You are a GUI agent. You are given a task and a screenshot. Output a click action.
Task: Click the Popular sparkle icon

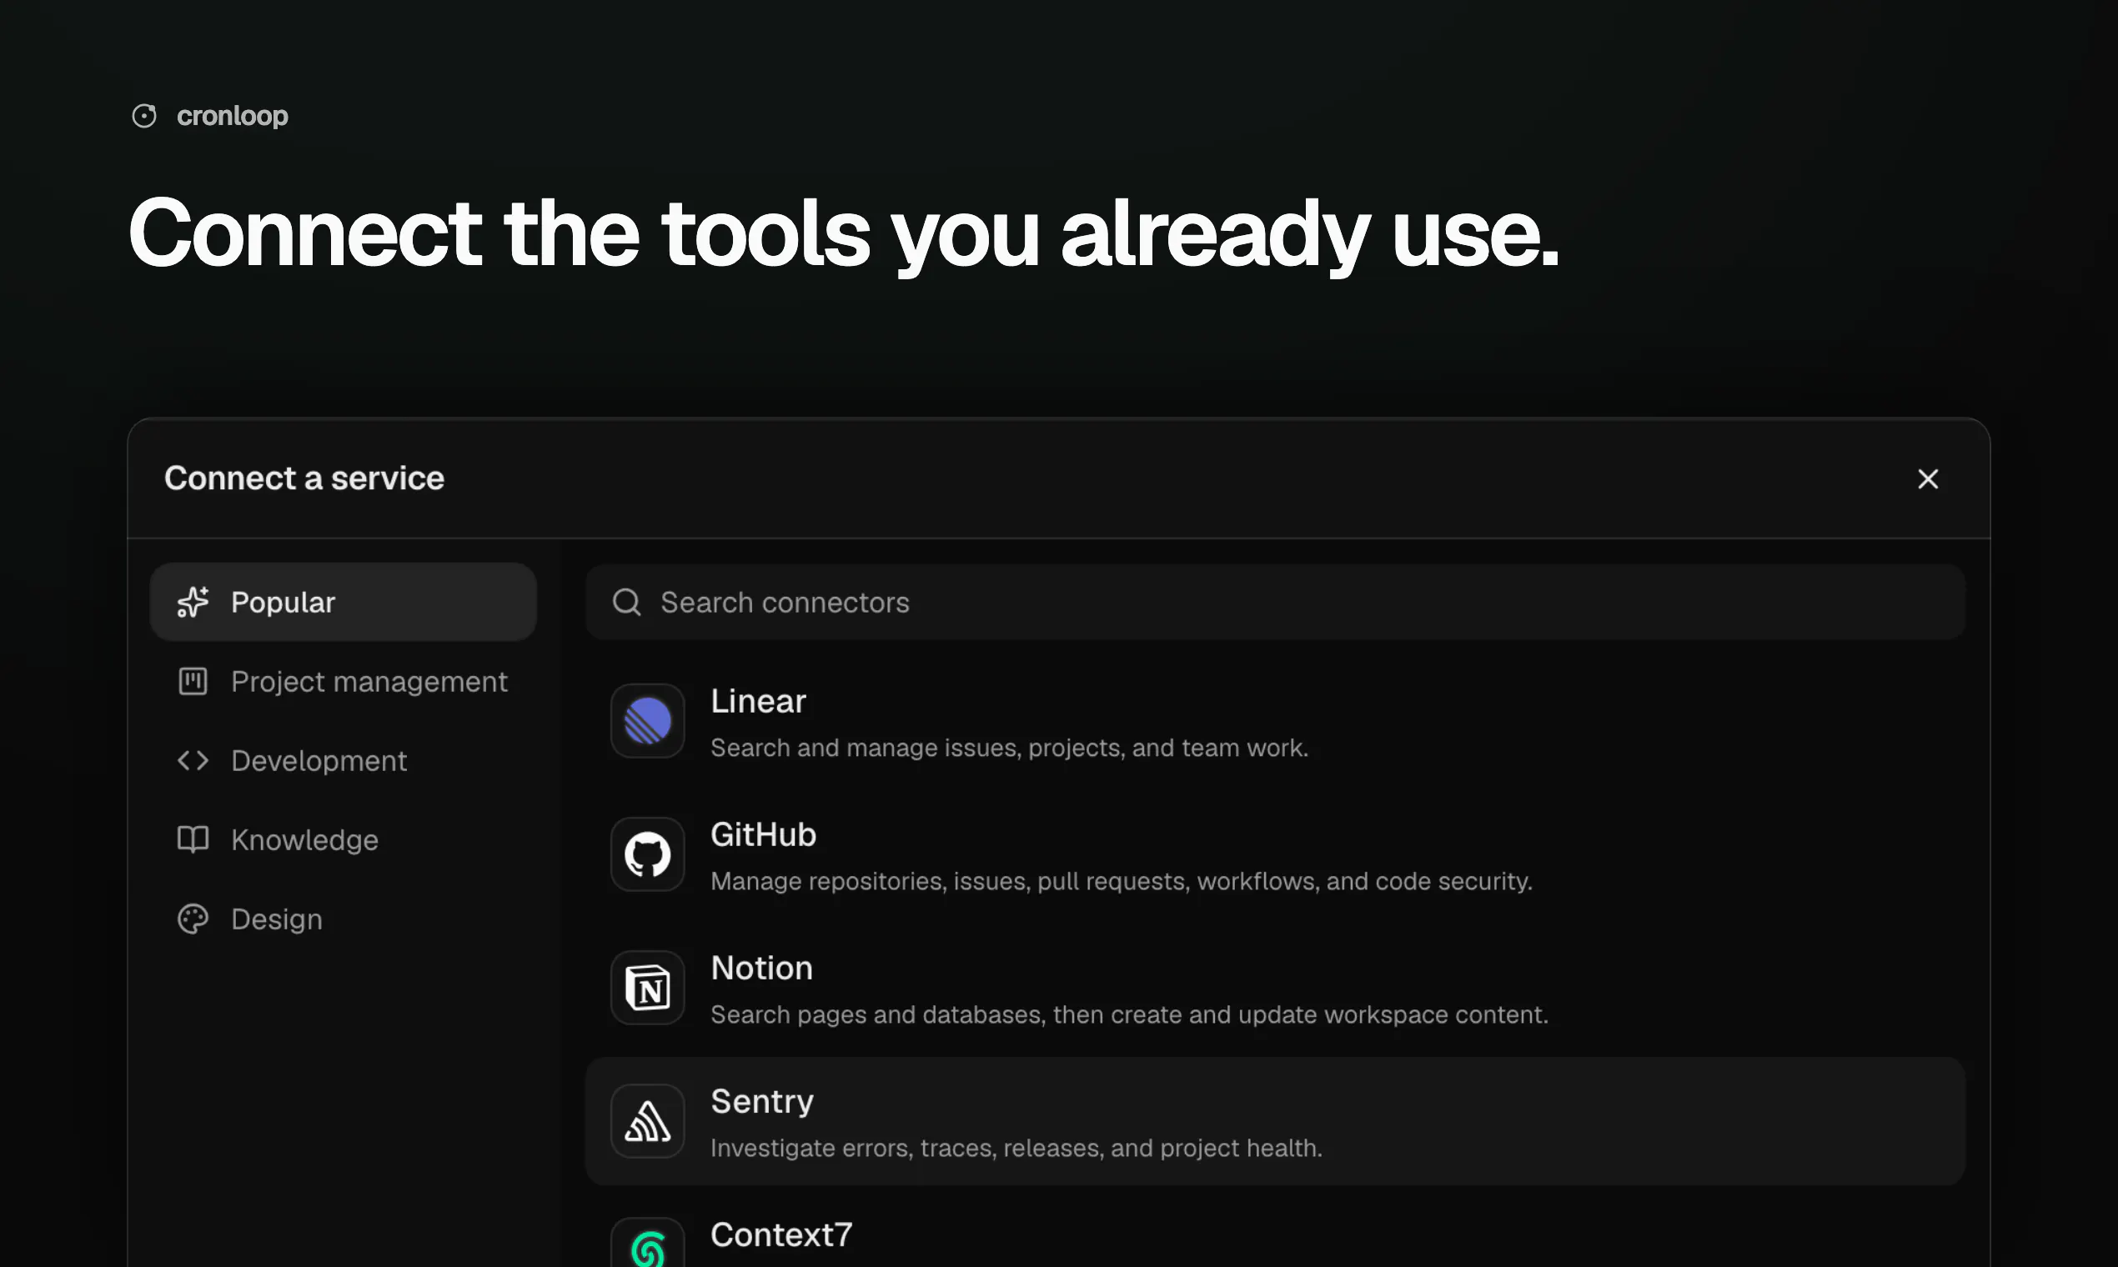193,602
